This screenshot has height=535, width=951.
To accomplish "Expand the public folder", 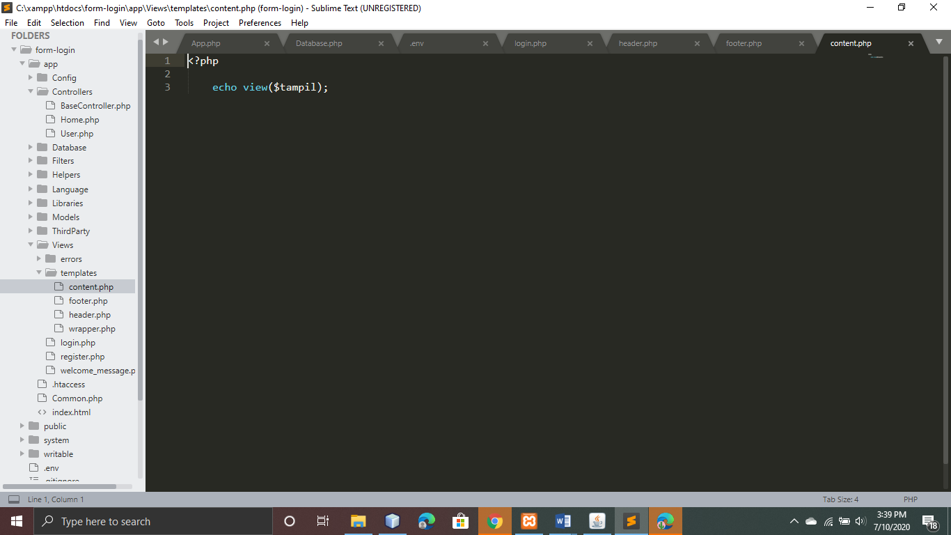I will [22, 426].
